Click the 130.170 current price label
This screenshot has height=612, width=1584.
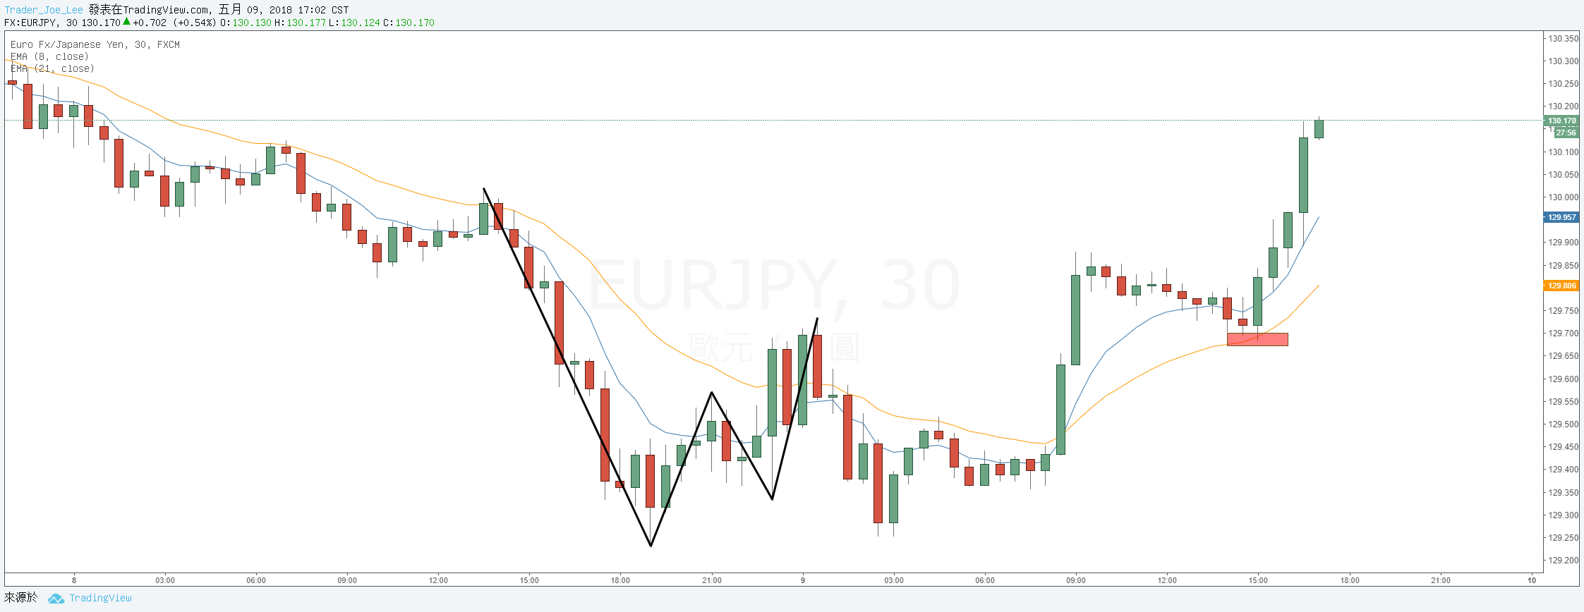(1561, 121)
